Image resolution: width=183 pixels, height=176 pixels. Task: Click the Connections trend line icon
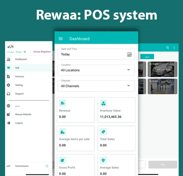click(x=9, y=166)
